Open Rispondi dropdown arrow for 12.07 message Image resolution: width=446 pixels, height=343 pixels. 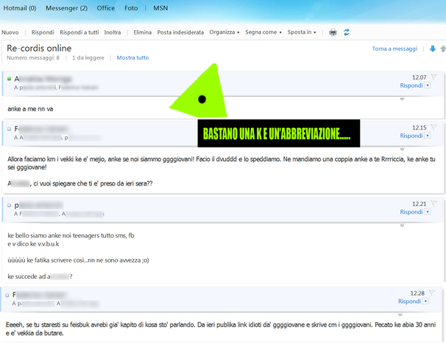click(x=428, y=85)
